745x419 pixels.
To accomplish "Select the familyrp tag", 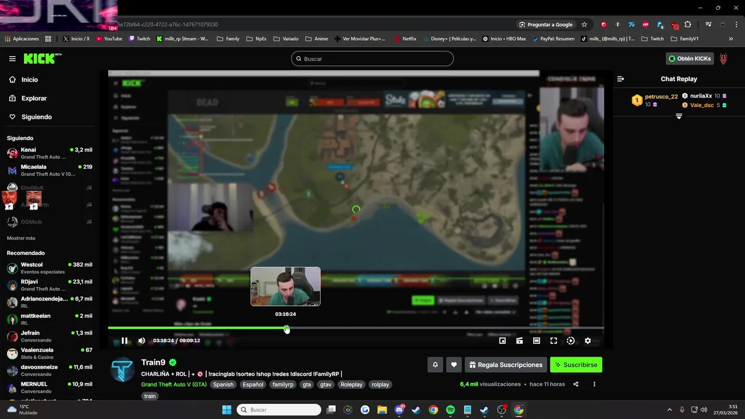I will tap(283, 385).
